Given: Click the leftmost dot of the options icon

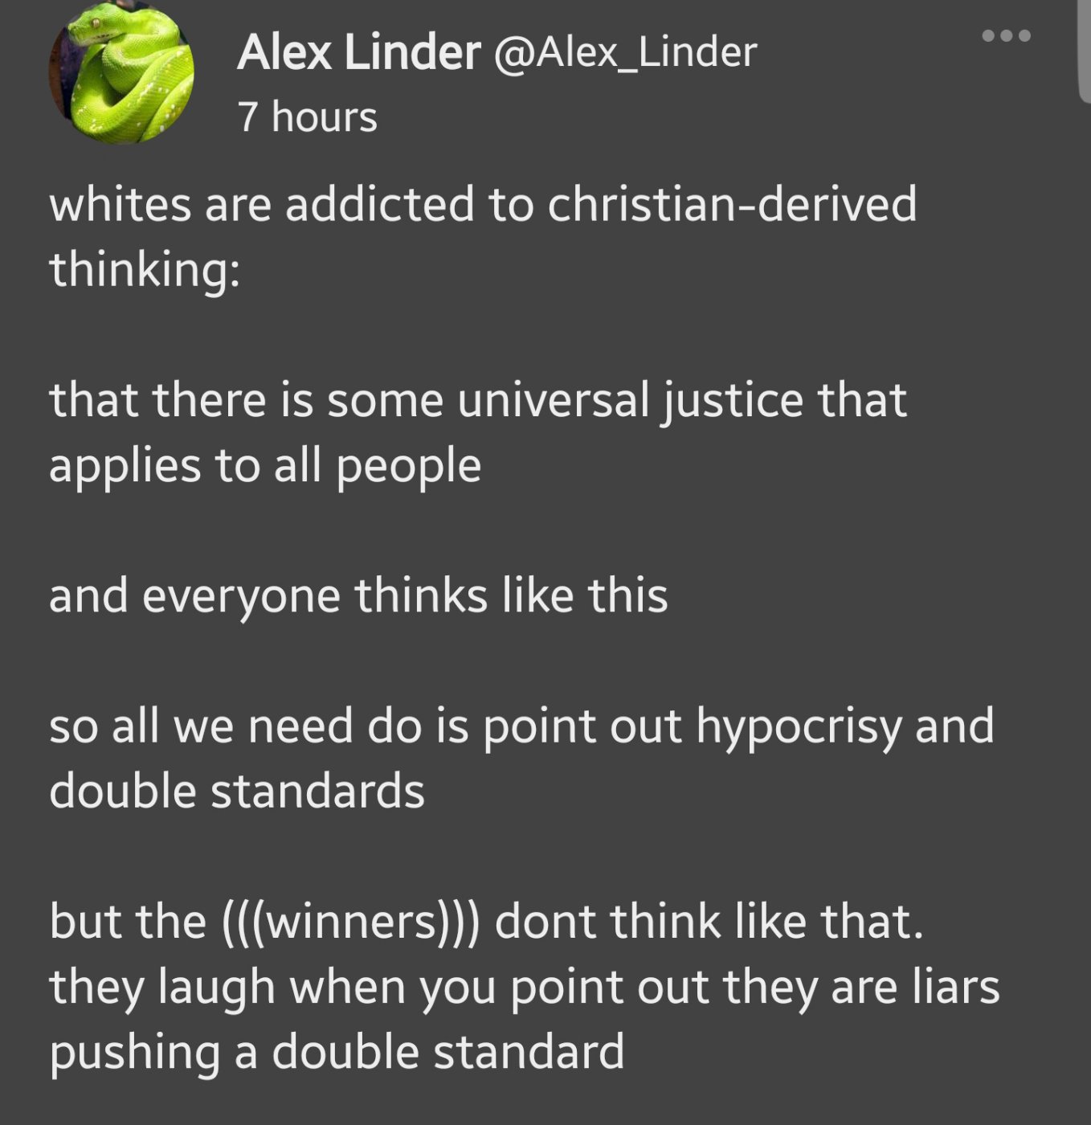Looking at the screenshot, I should pyautogui.click(x=988, y=36).
